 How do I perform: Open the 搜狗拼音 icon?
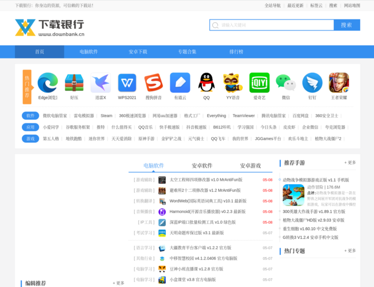pos(154,83)
